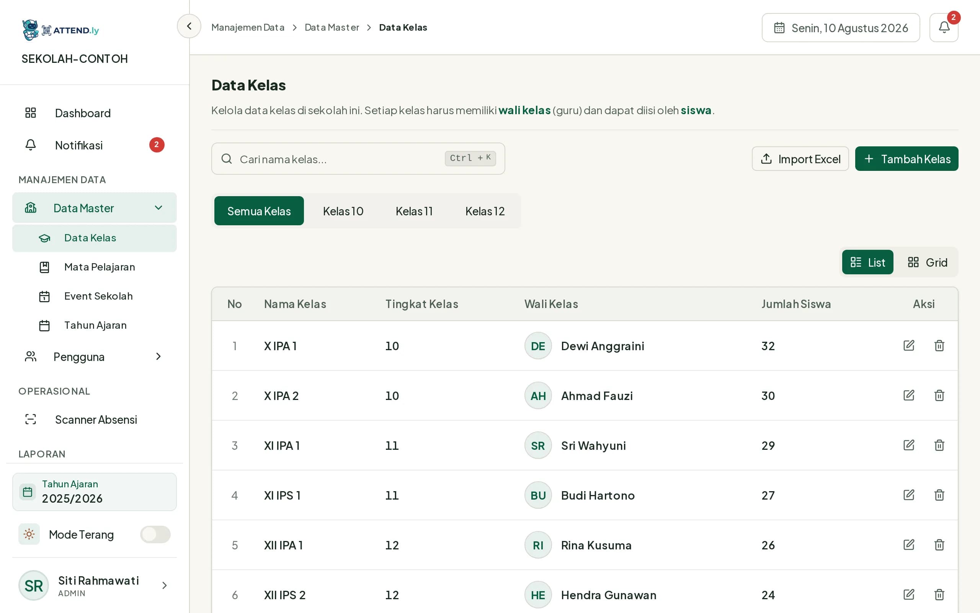Open Mata Pelajaran in the sidebar
This screenshot has height=613, width=980.
pos(94,267)
